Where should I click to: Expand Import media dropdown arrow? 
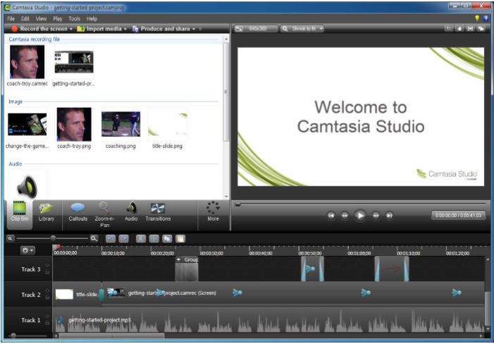(x=125, y=29)
